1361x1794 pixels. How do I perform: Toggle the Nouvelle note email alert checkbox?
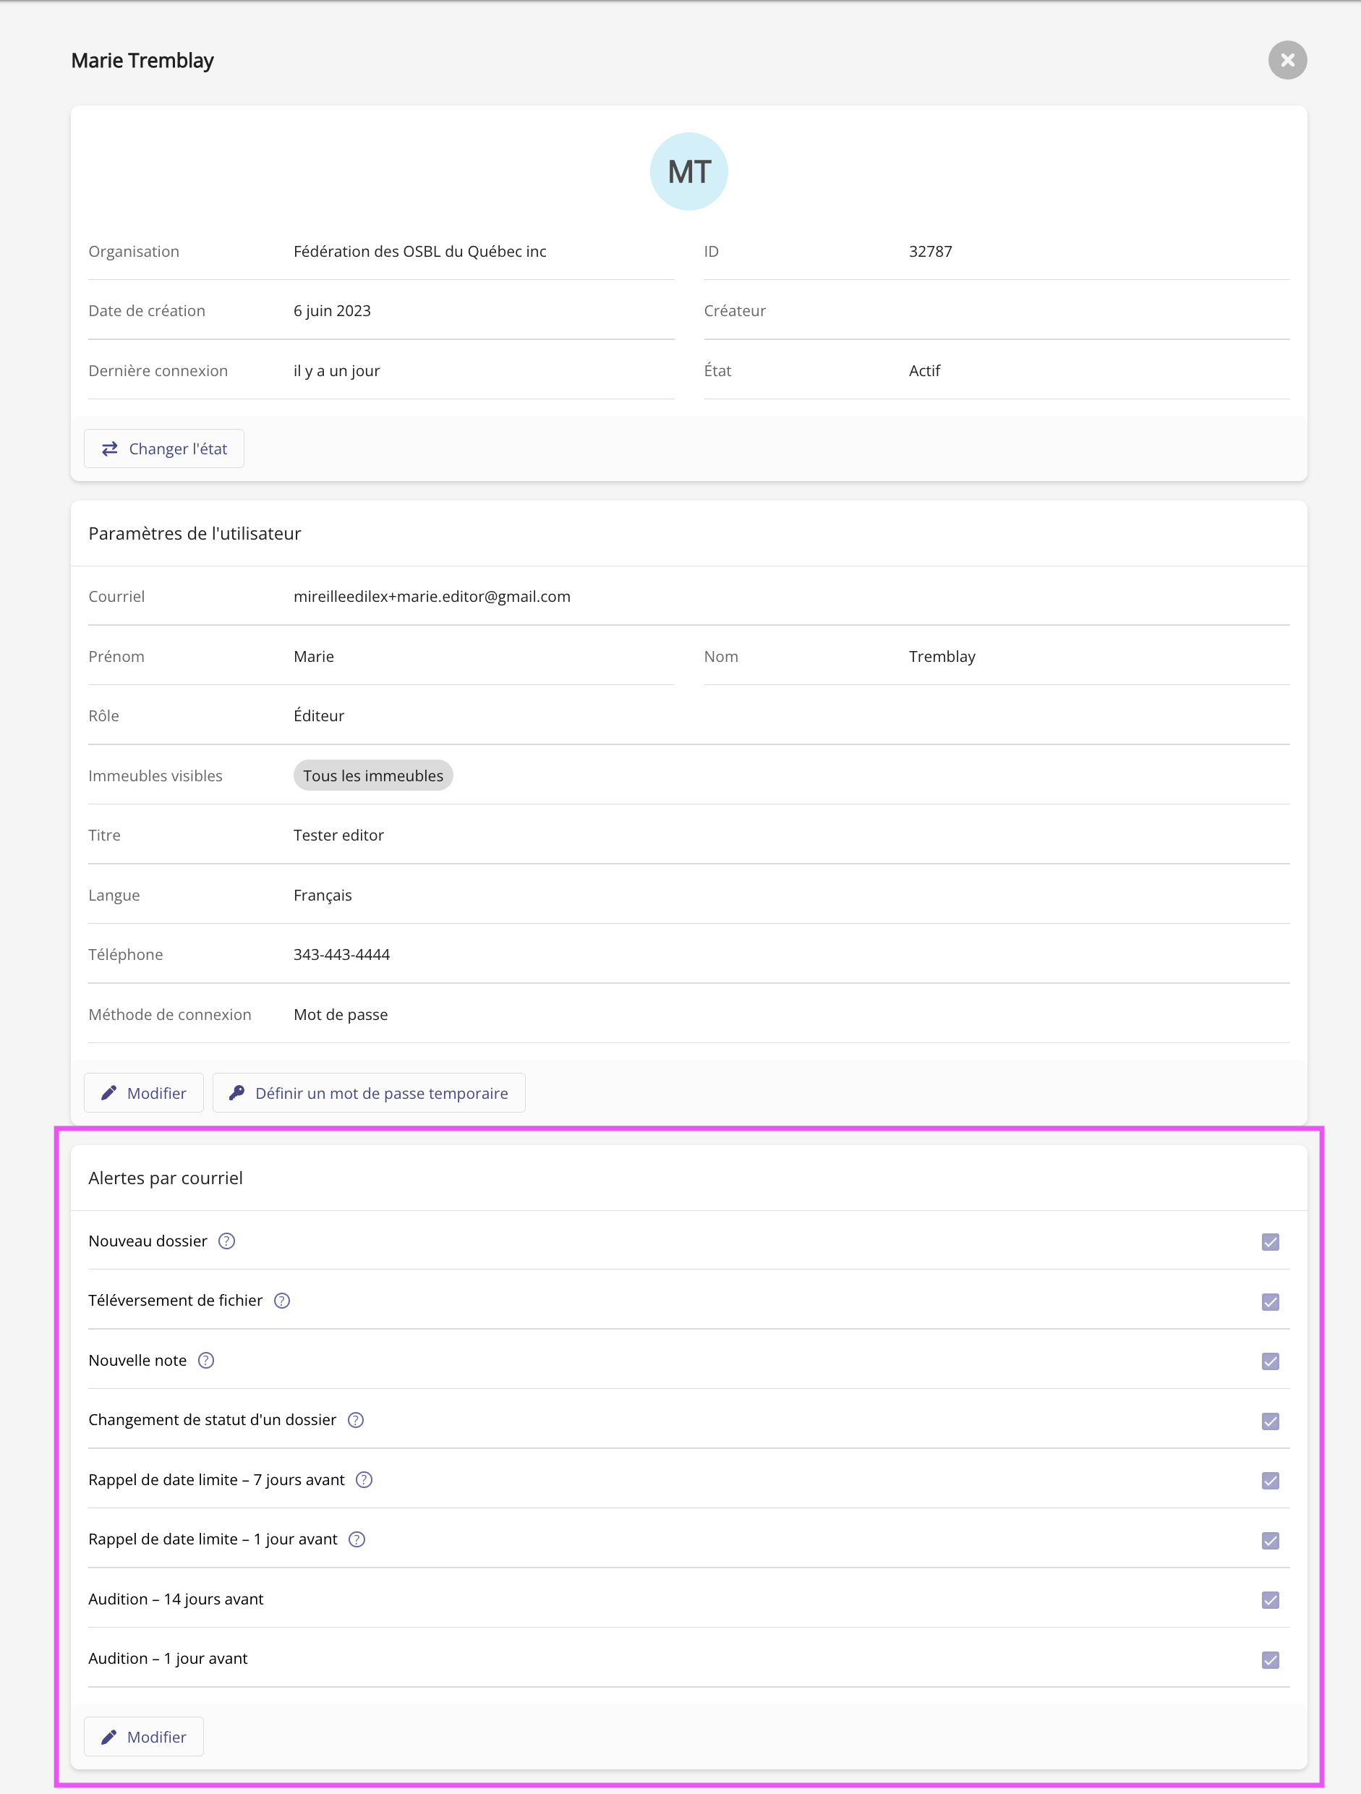(x=1269, y=1361)
